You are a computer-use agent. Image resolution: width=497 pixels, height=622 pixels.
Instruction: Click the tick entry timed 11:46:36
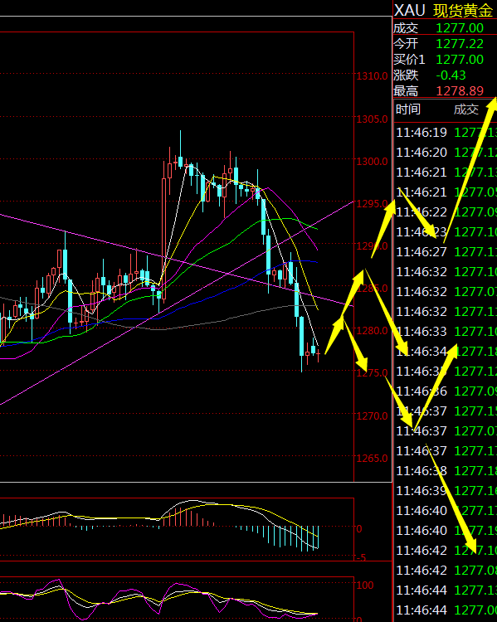point(446,391)
